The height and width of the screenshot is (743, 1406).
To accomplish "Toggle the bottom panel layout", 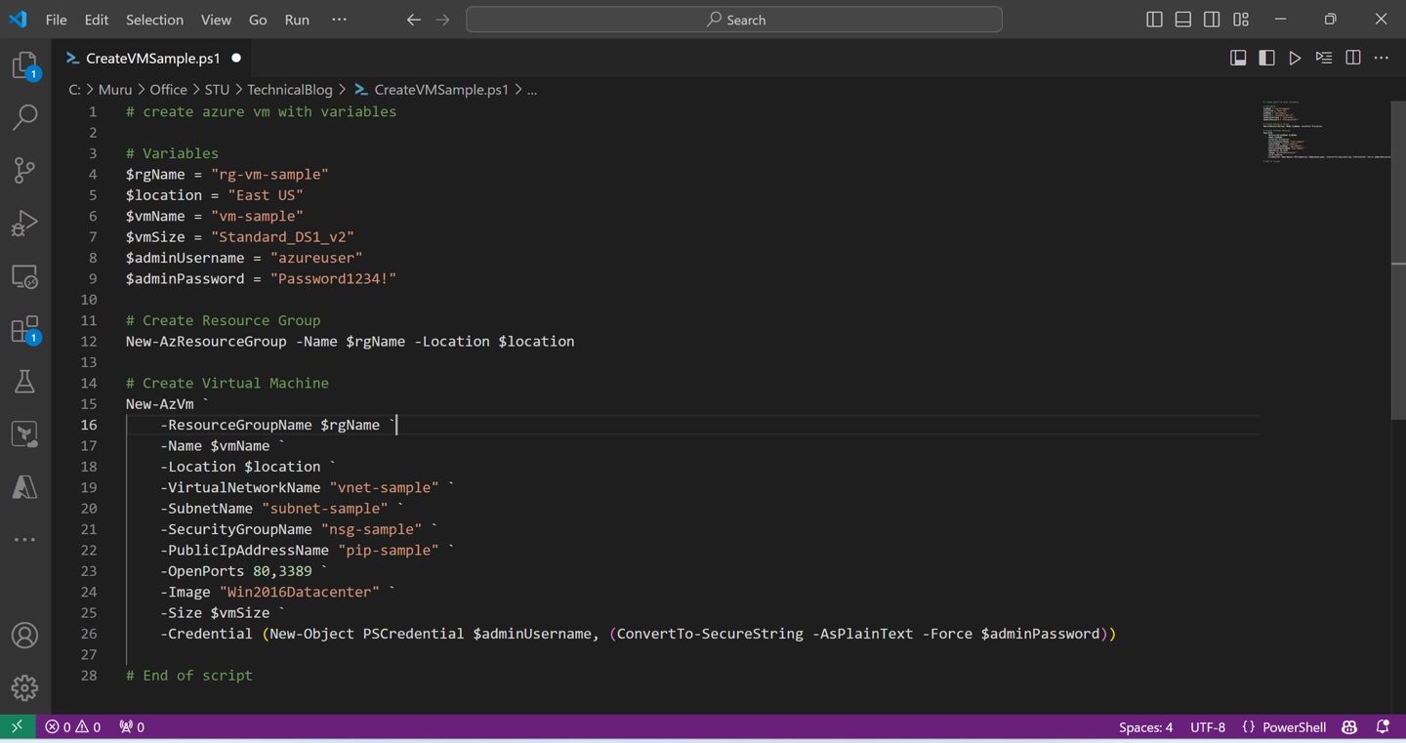I will 1182,20.
